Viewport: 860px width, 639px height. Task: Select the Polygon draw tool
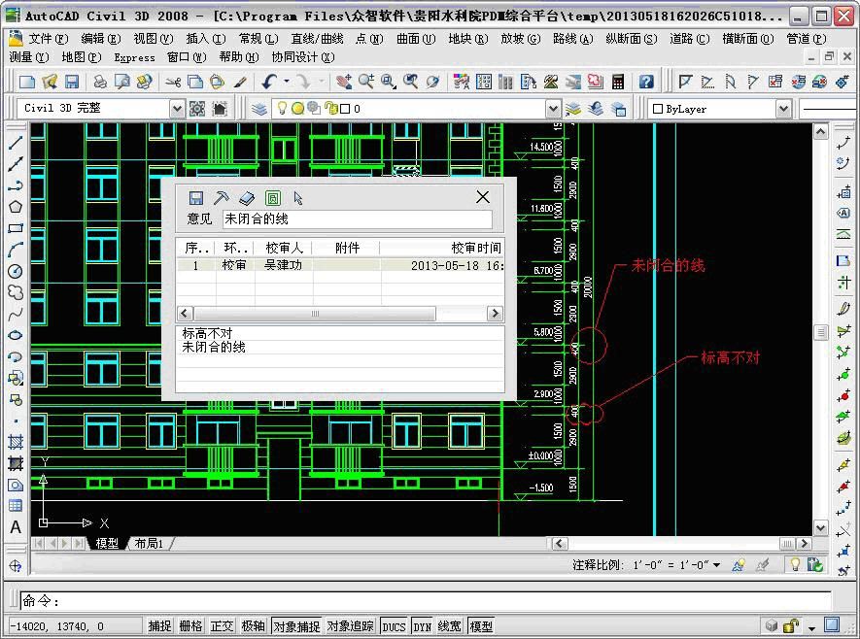(16, 207)
